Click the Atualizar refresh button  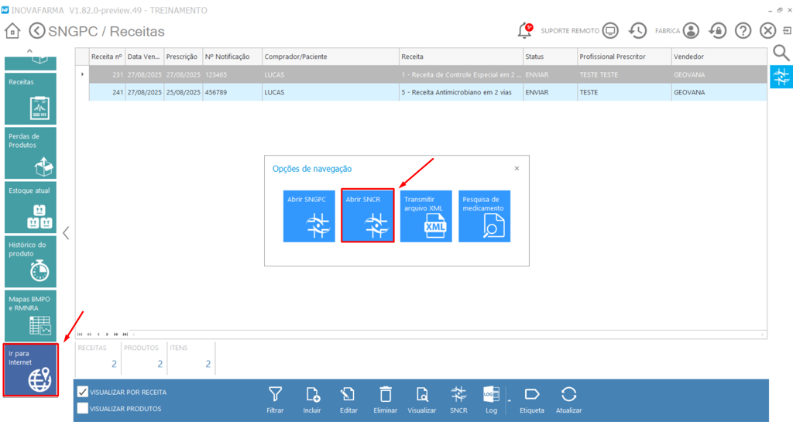569,400
